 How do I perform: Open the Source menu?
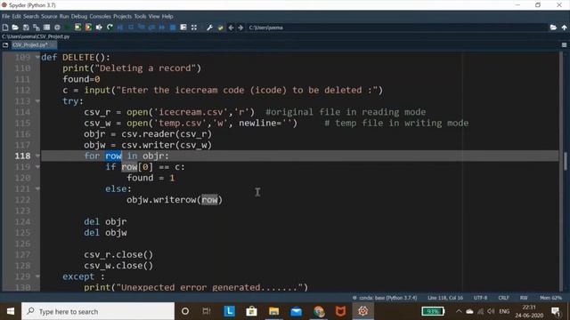49,16
